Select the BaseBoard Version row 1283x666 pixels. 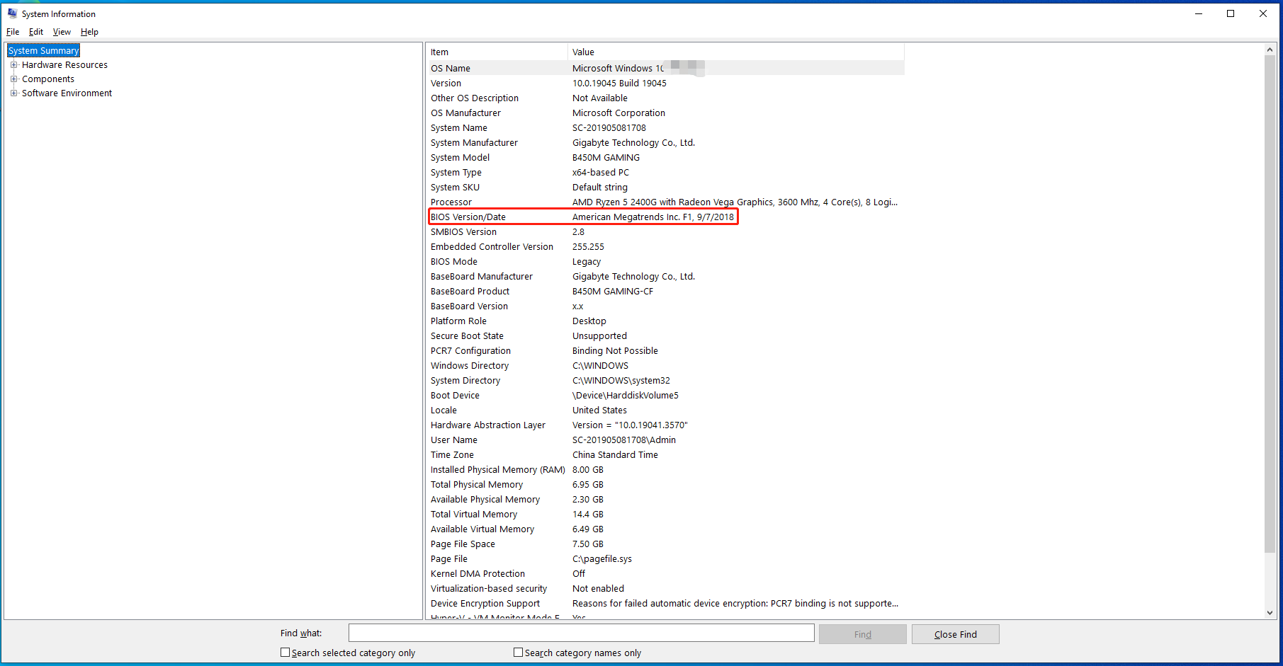click(x=665, y=306)
